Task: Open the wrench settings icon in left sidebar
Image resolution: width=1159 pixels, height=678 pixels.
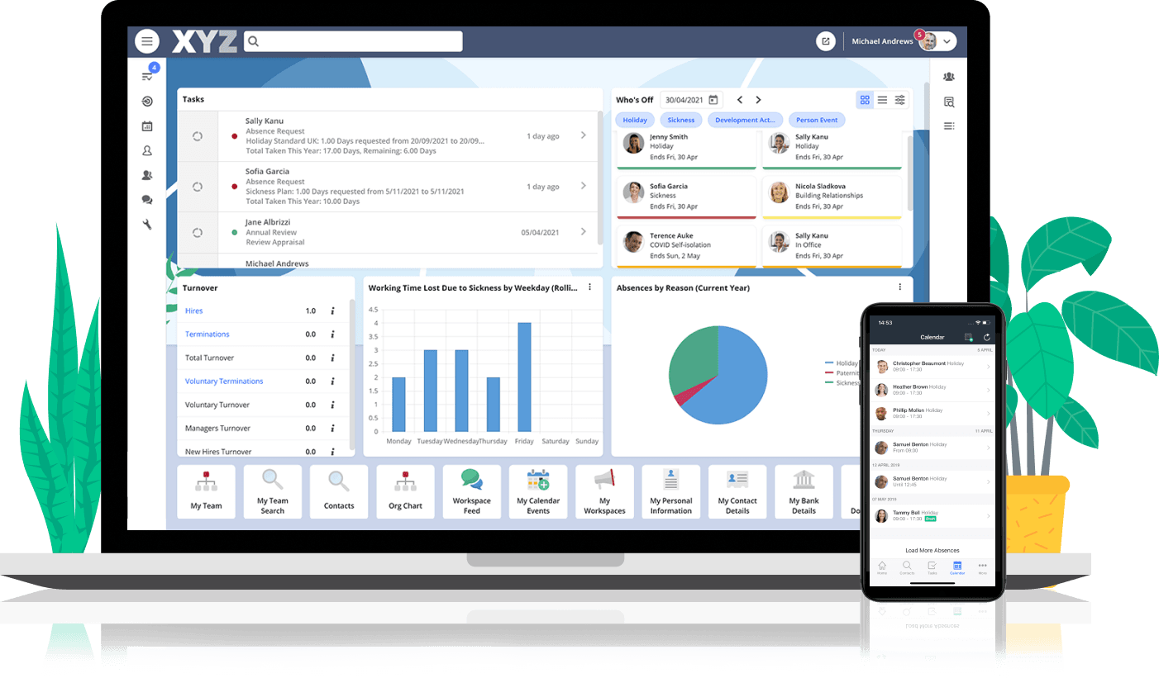Action: click(147, 224)
